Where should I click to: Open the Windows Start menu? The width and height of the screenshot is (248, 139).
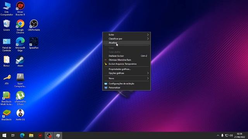coord(4,136)
